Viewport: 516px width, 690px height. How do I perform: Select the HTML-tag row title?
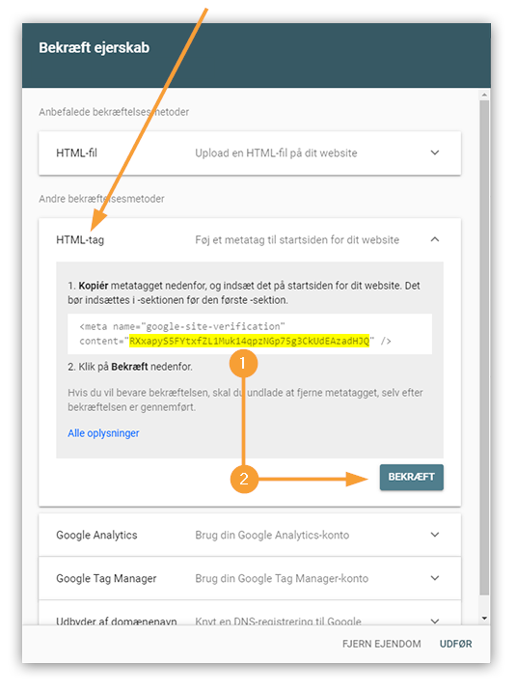pyautogui.click(x=80, y=240)
